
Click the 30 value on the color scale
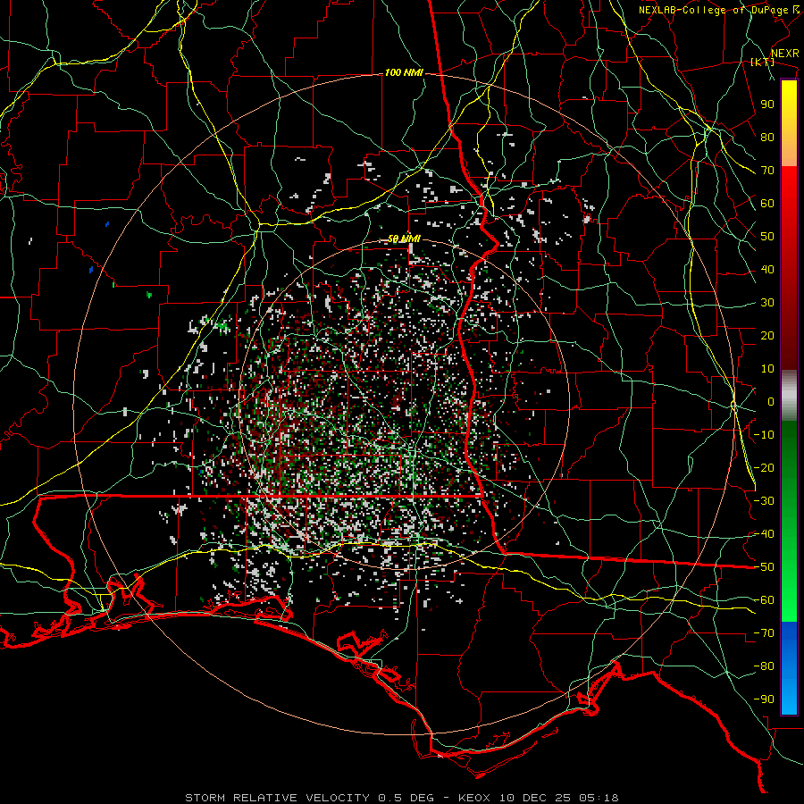(x=767, y=303)
